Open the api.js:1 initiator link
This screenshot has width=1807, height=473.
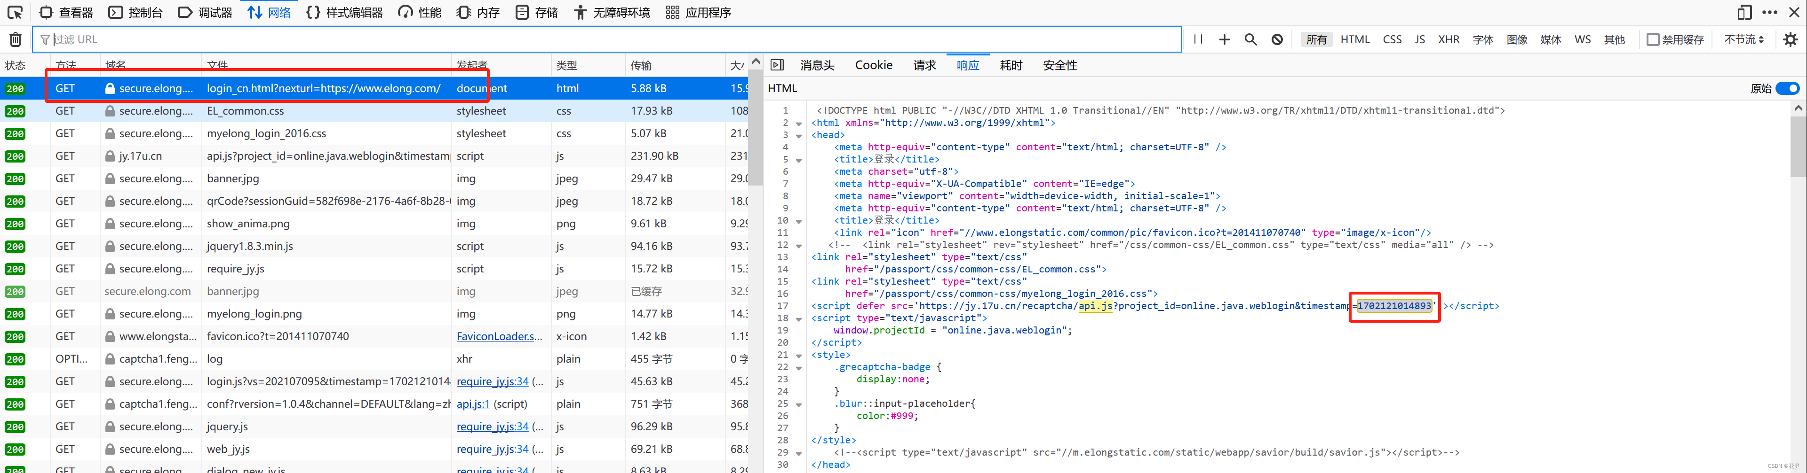(x=473, y=403)
